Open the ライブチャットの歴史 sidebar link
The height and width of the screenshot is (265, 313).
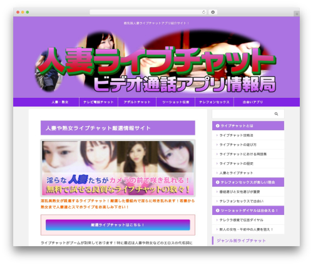(248, 164)
